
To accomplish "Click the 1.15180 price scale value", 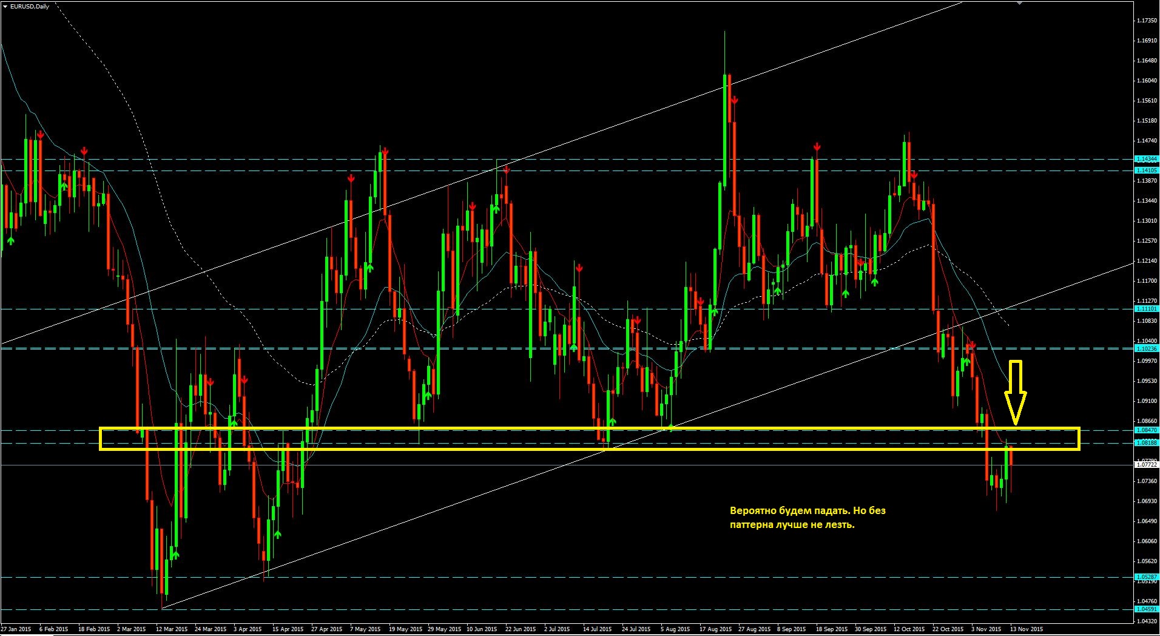I will pyautogui.click(x=1146, y=121).
